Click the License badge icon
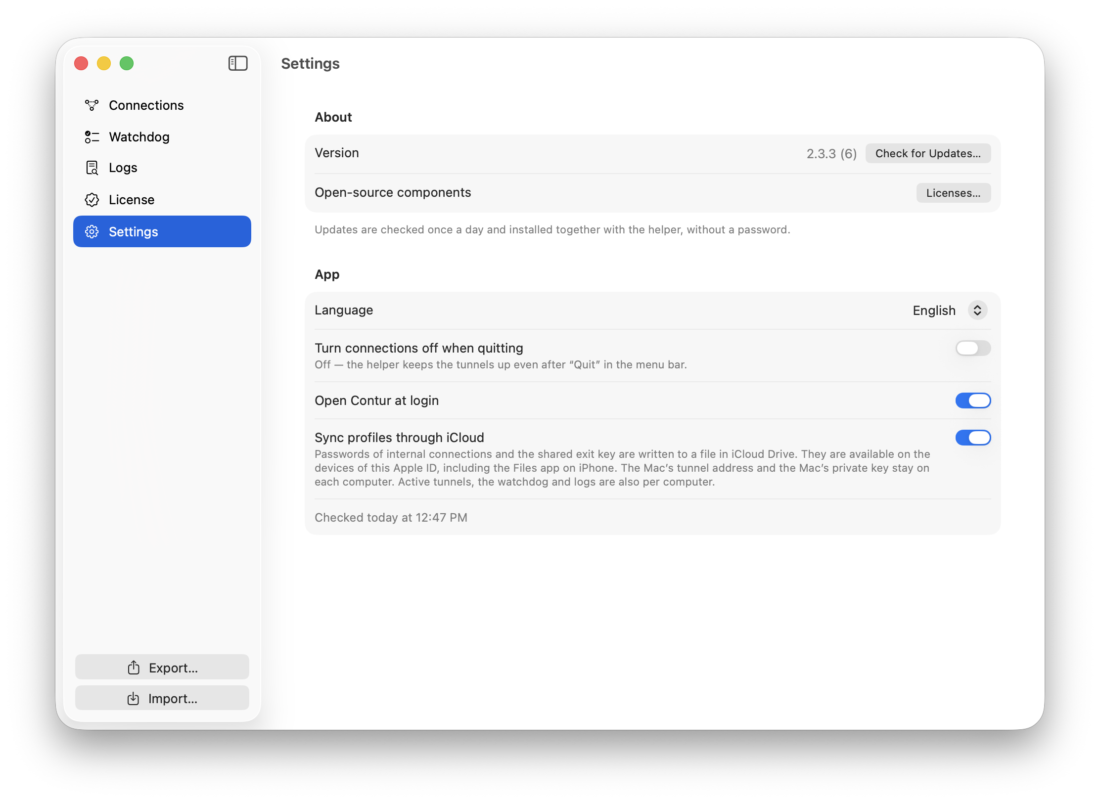The height and width of the screenshot is (803, 1100). pyautogui.click(x=92, y=200)
